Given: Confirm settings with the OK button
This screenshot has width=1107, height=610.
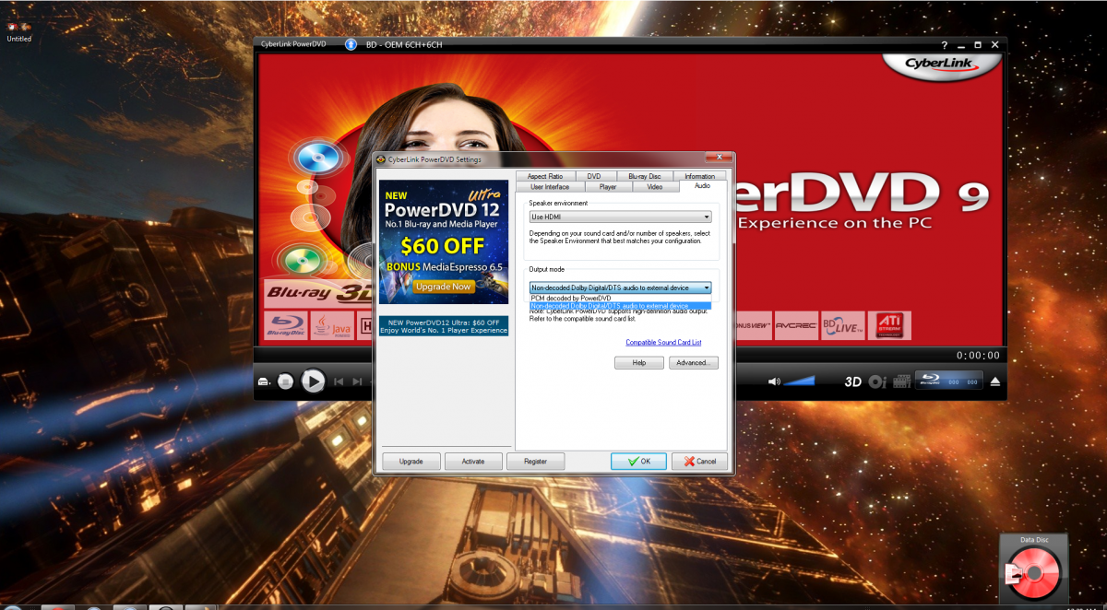Looking at the screenshot, I should click(x=638, y=461).
